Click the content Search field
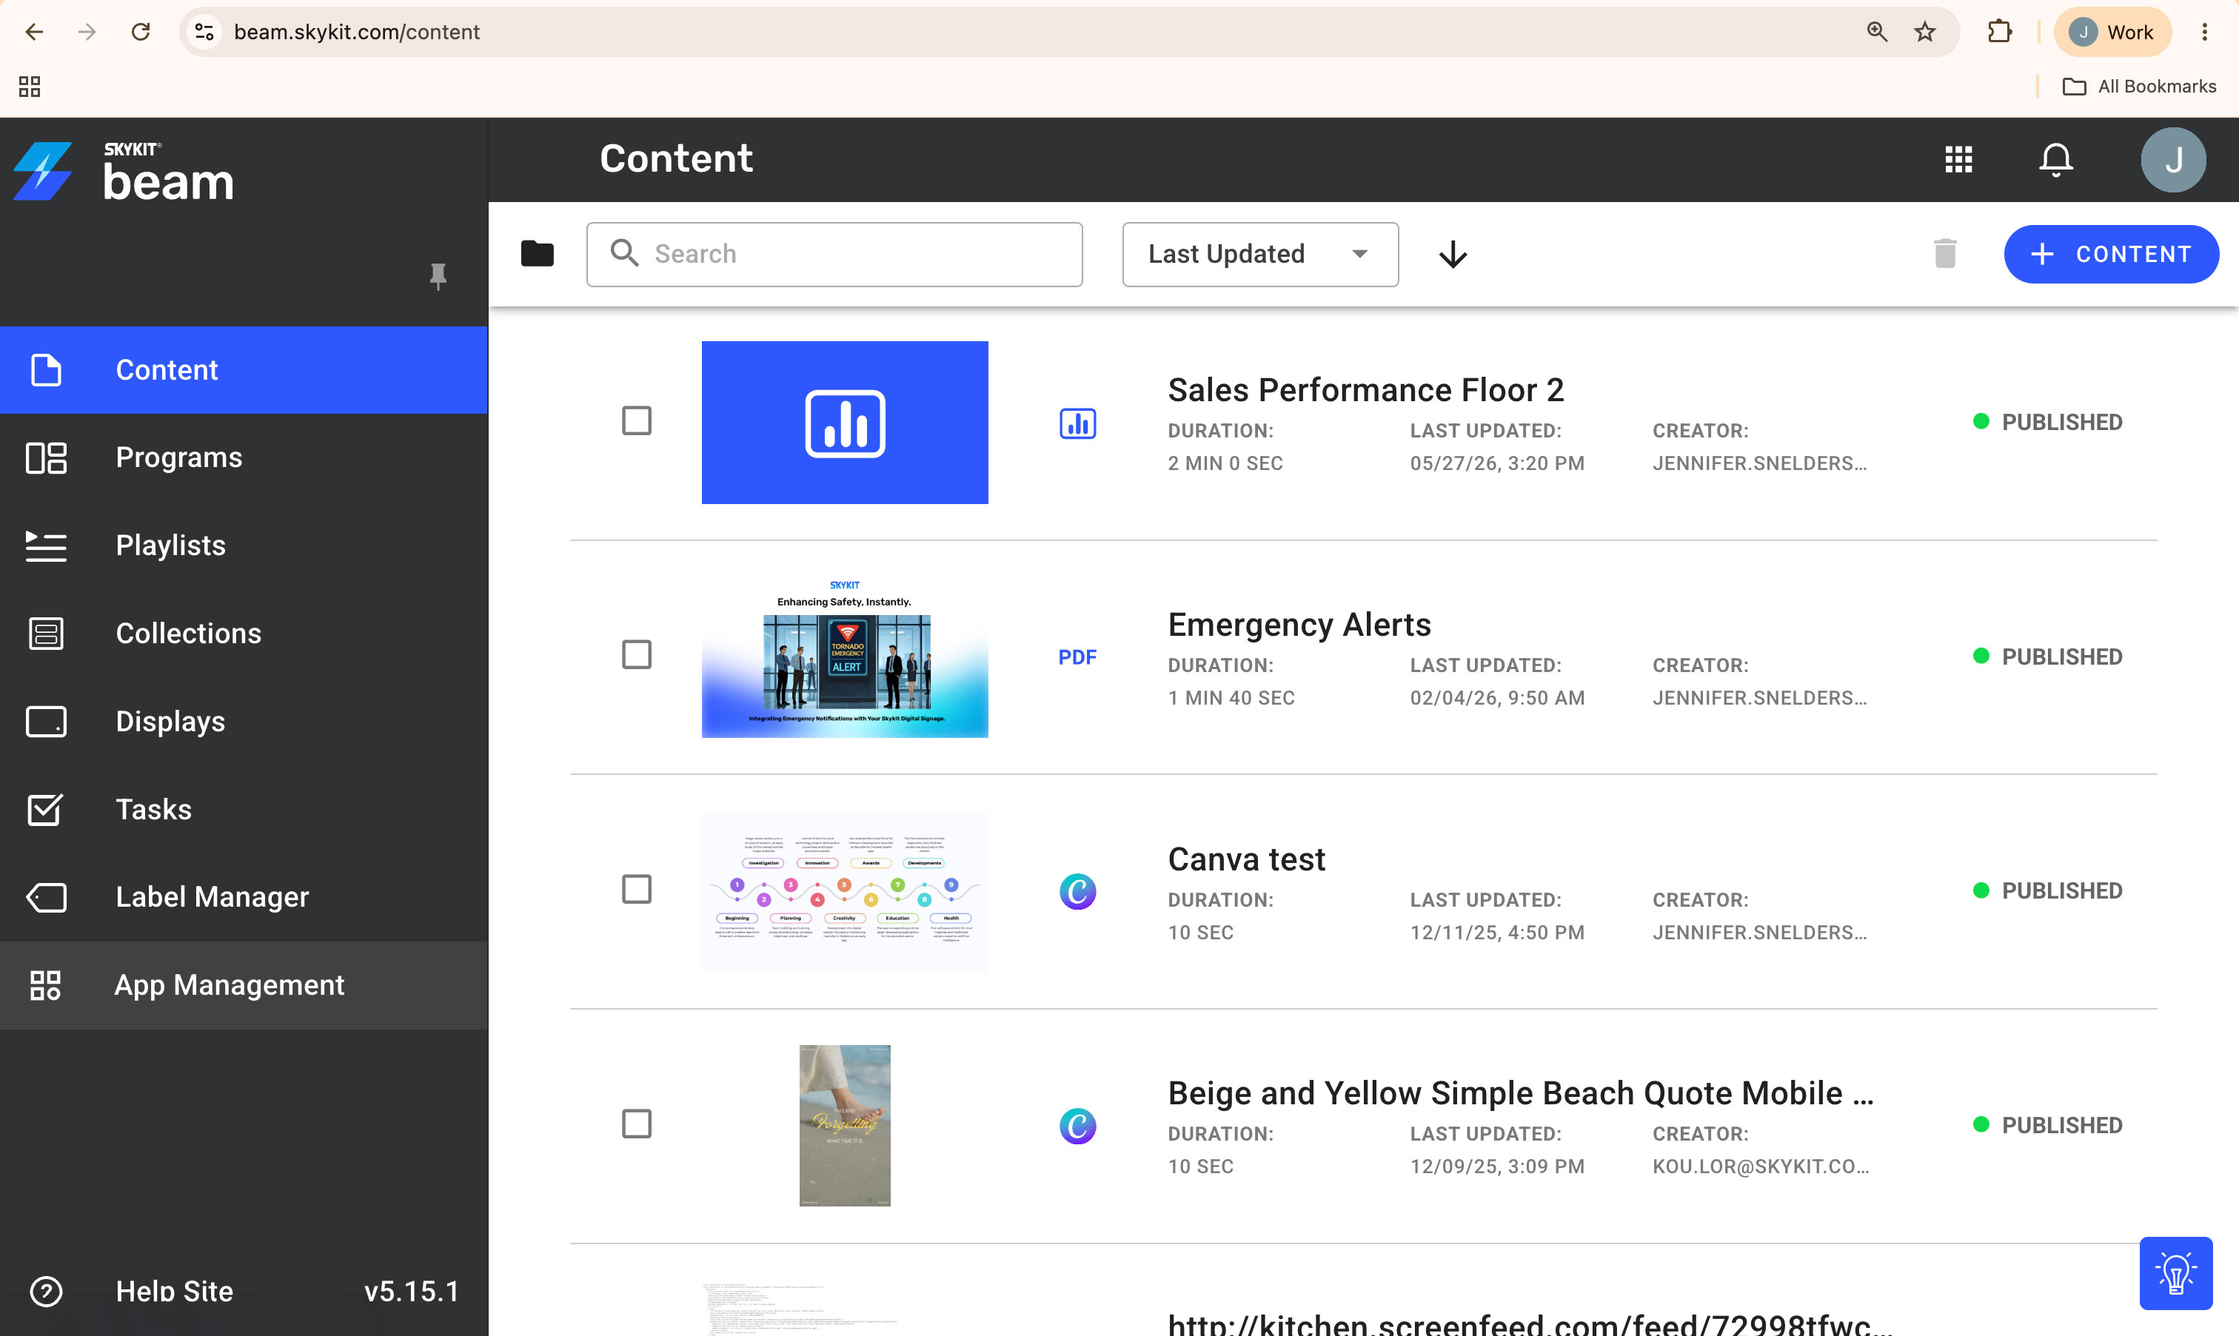 coord(834,255)
